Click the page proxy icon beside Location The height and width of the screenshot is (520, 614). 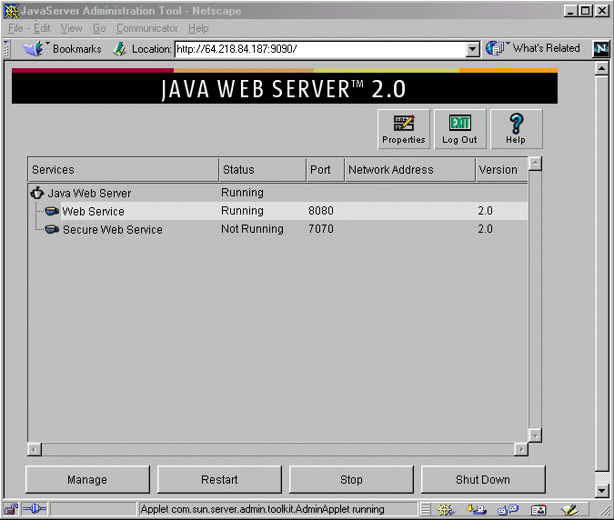[x=119, y=48]
